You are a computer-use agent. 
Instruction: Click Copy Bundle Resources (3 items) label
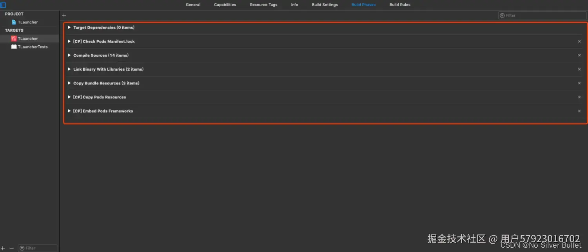coord(106,83)
